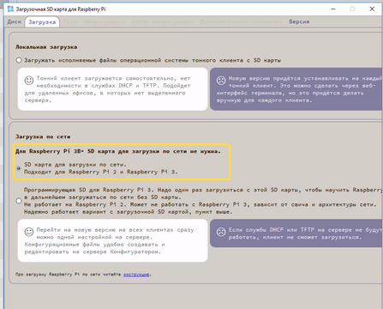Switch to the Диск tab

tap(15, 21)
